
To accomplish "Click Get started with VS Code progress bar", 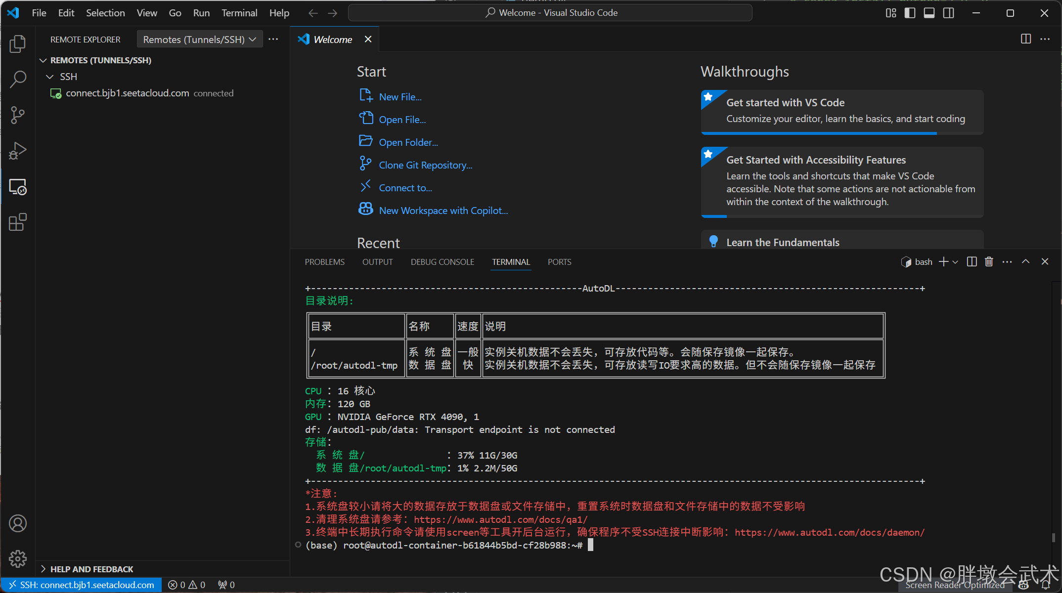I will 819,133.
